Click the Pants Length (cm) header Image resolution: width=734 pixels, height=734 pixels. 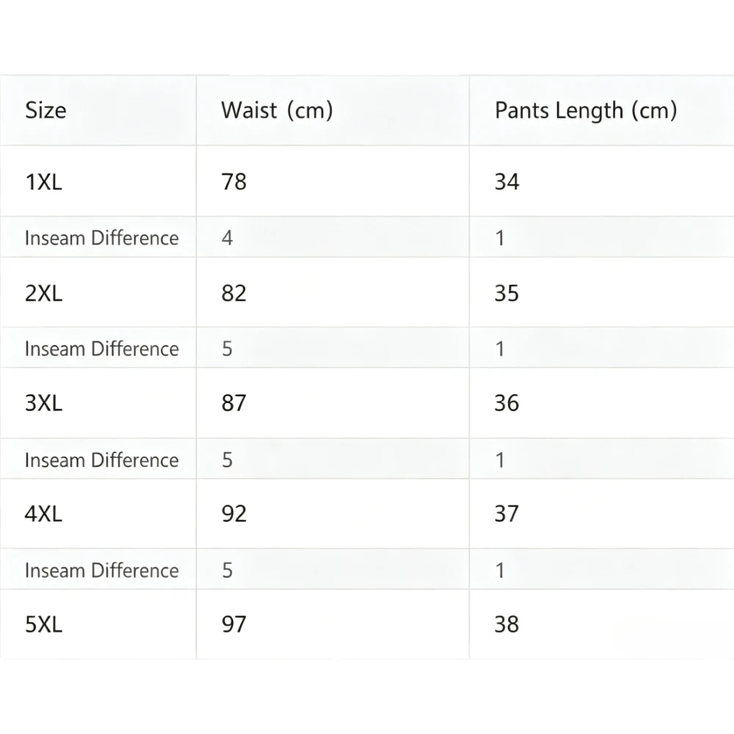(x=586, y=111)
